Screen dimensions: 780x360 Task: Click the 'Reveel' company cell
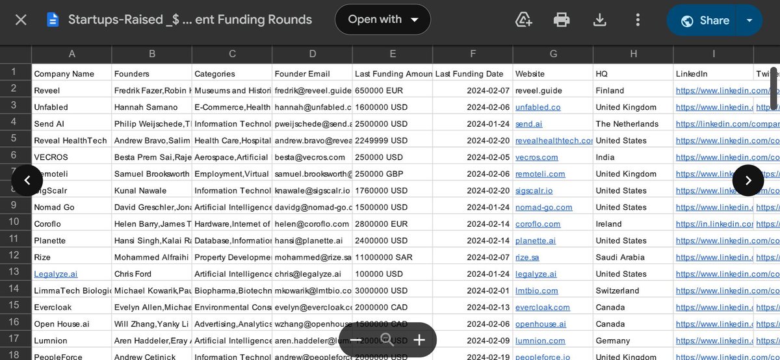pyautogui.click(x=71, y=90)
